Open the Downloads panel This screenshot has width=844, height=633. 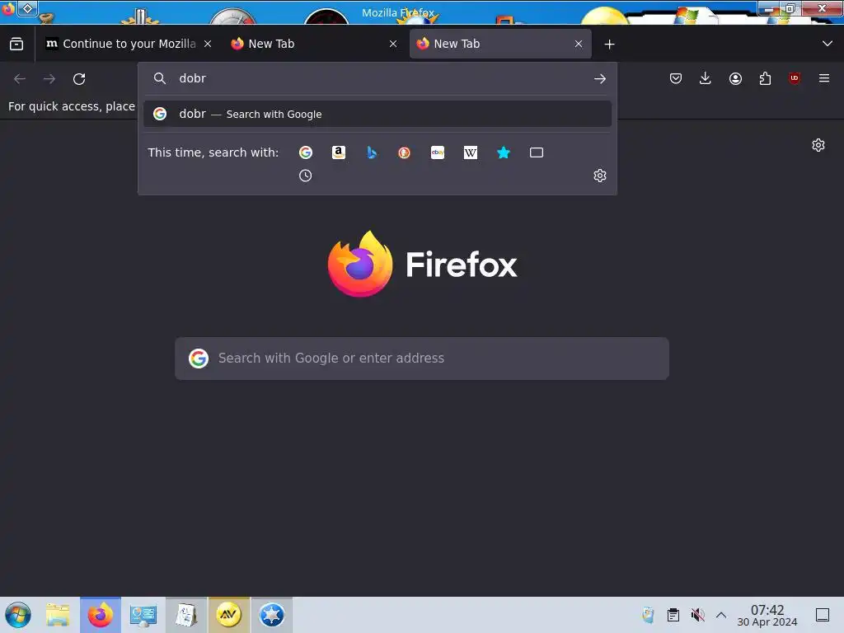pyautogui.click(x=706, y=78)
